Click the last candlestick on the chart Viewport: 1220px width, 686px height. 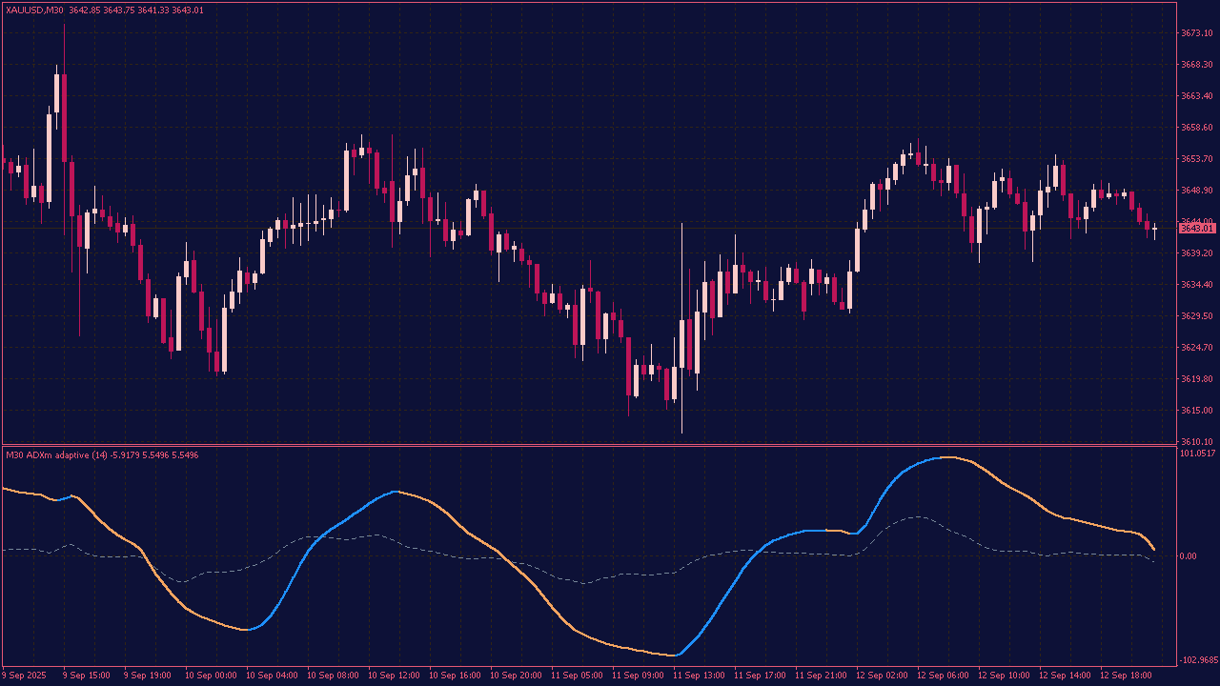(1154, 229)
